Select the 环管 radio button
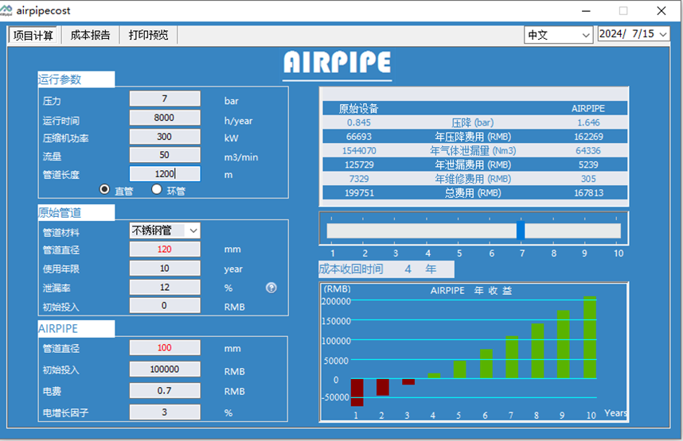The width and height of the screenshot is (683, 441). pos(157,190)
